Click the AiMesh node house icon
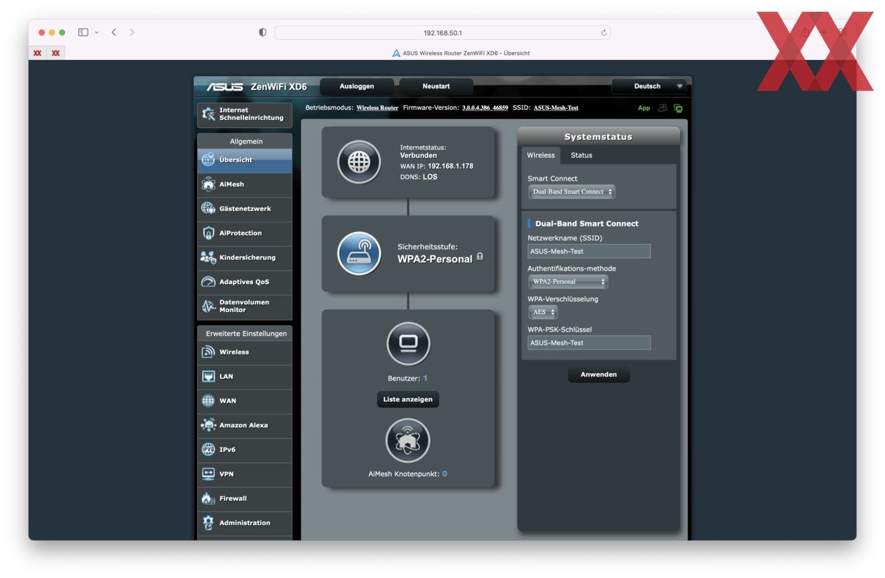 tap(408, 440)
